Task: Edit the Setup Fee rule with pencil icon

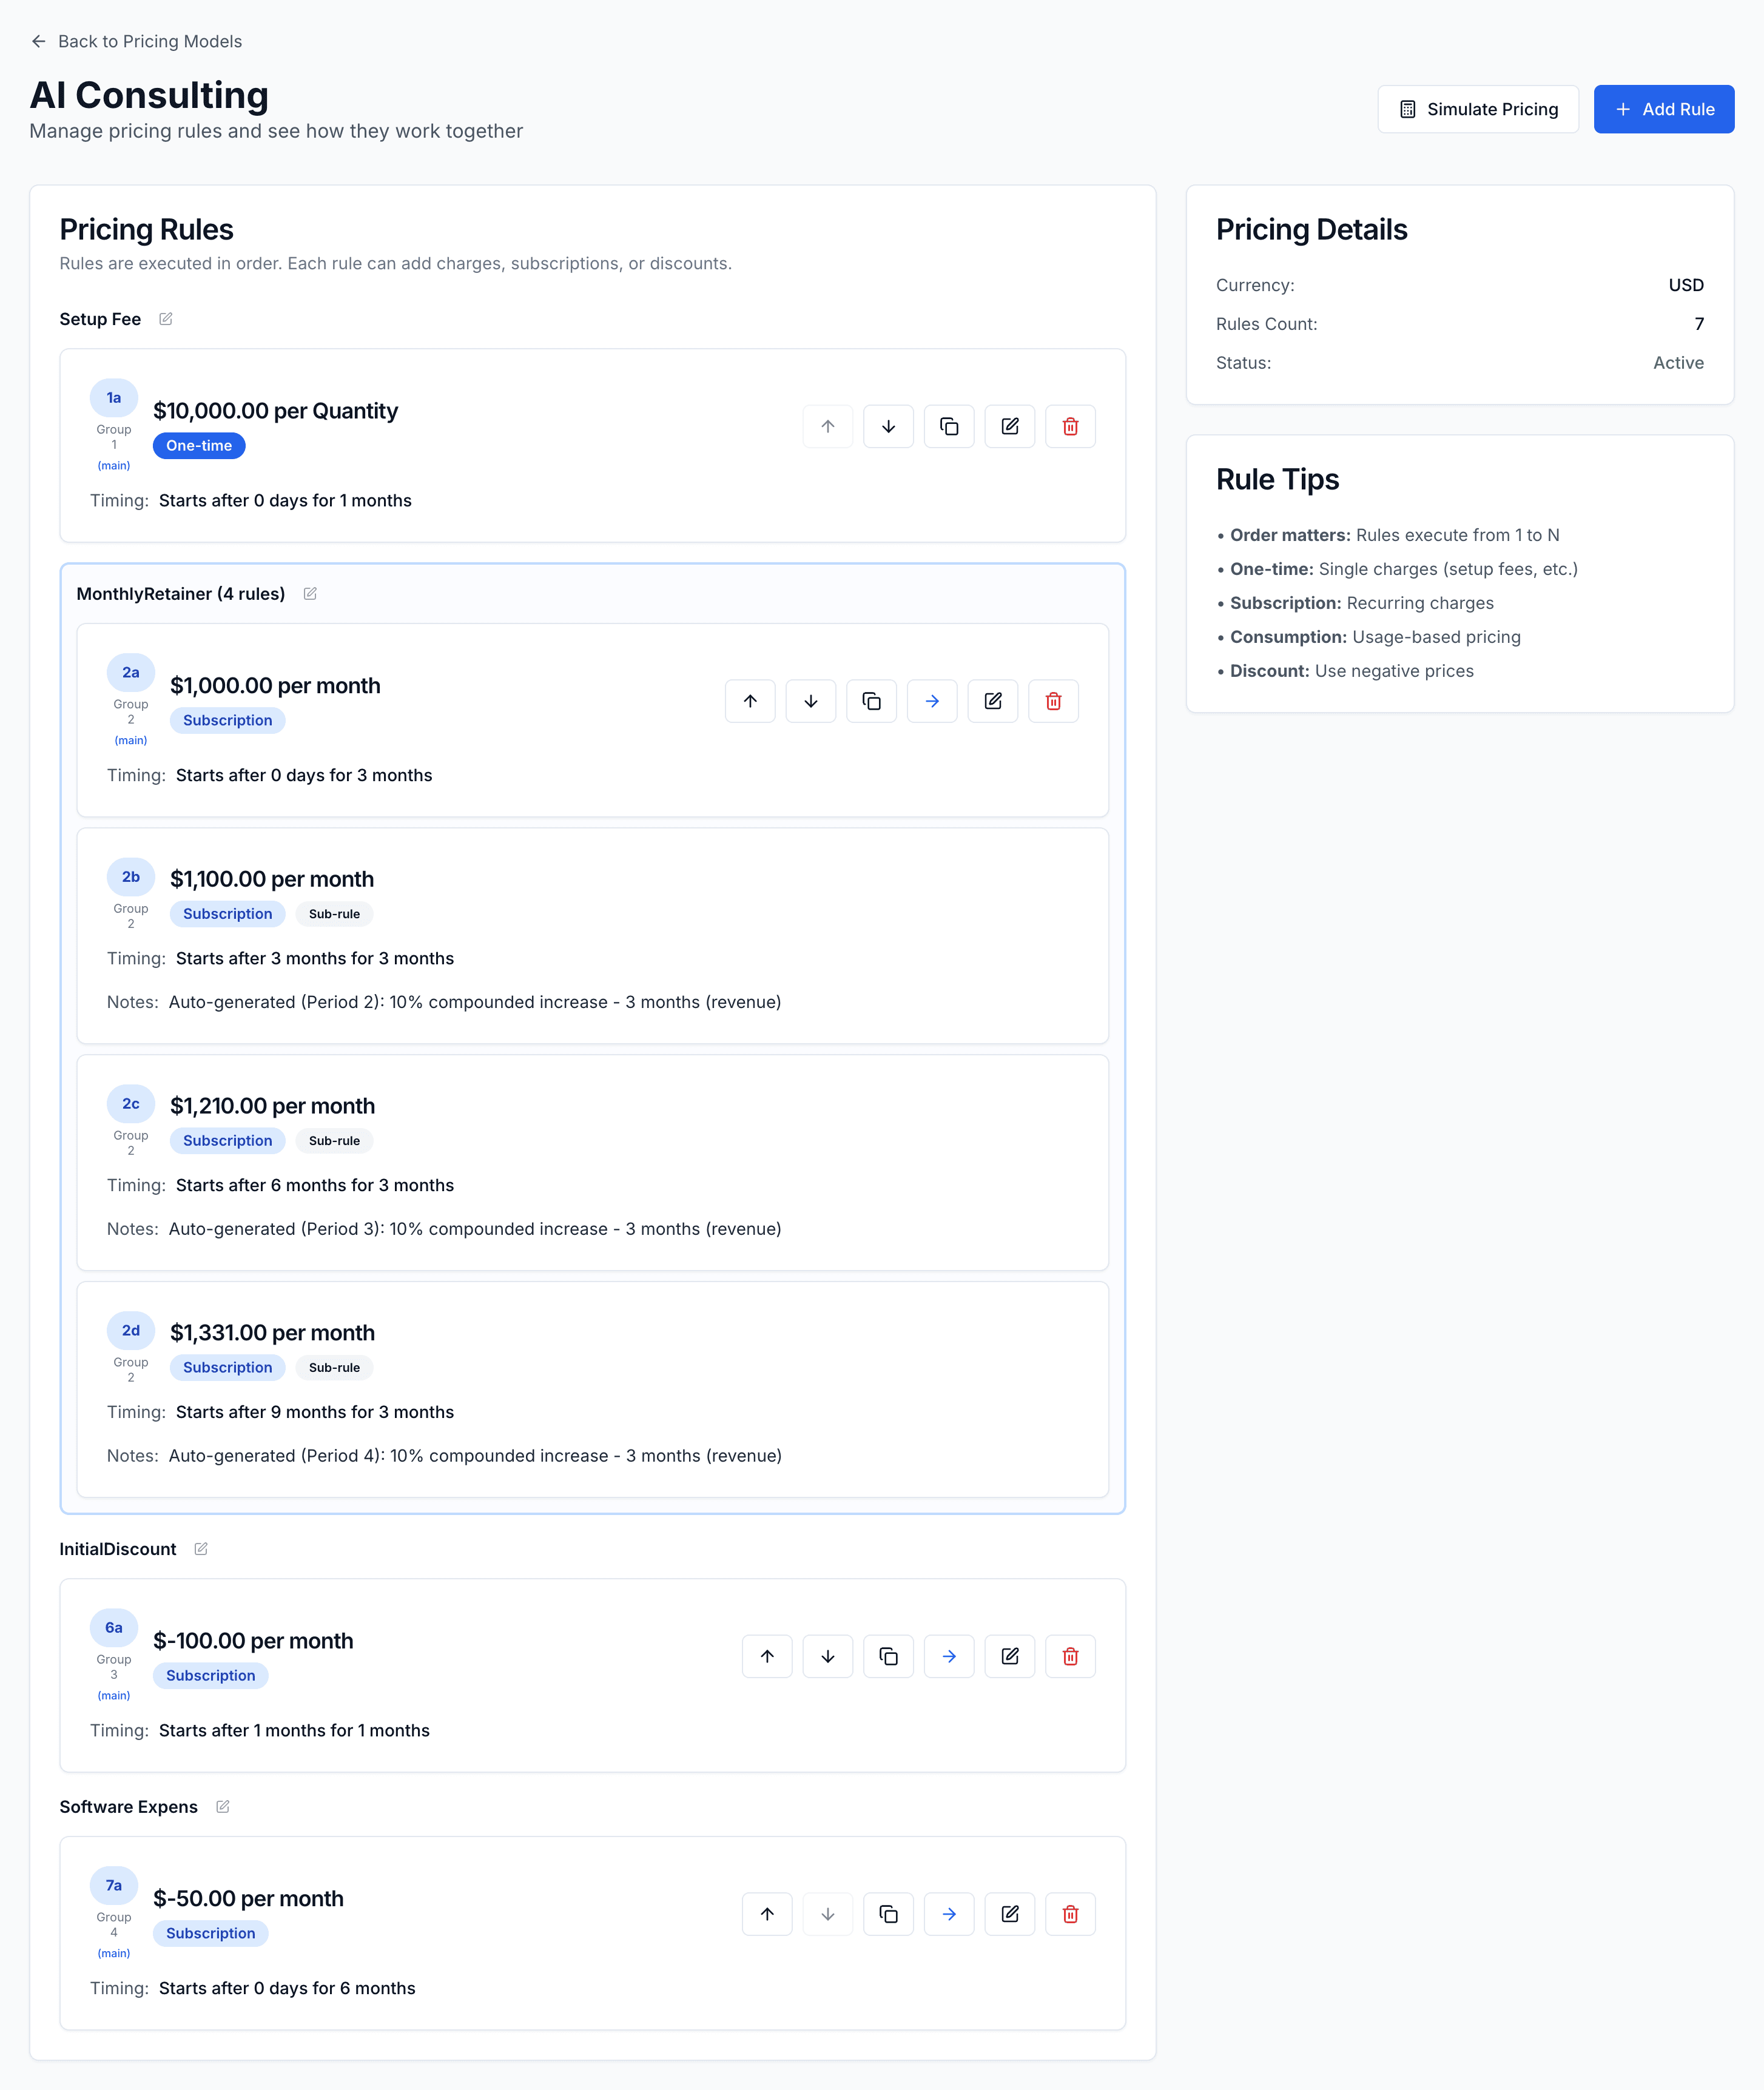Action: pyautogui.click(x=1010, y=426)
